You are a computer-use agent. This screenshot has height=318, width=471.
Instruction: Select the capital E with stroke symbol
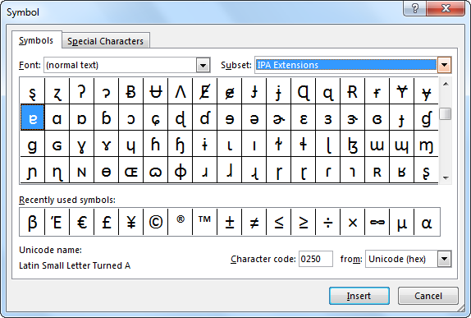coord(205,91)
